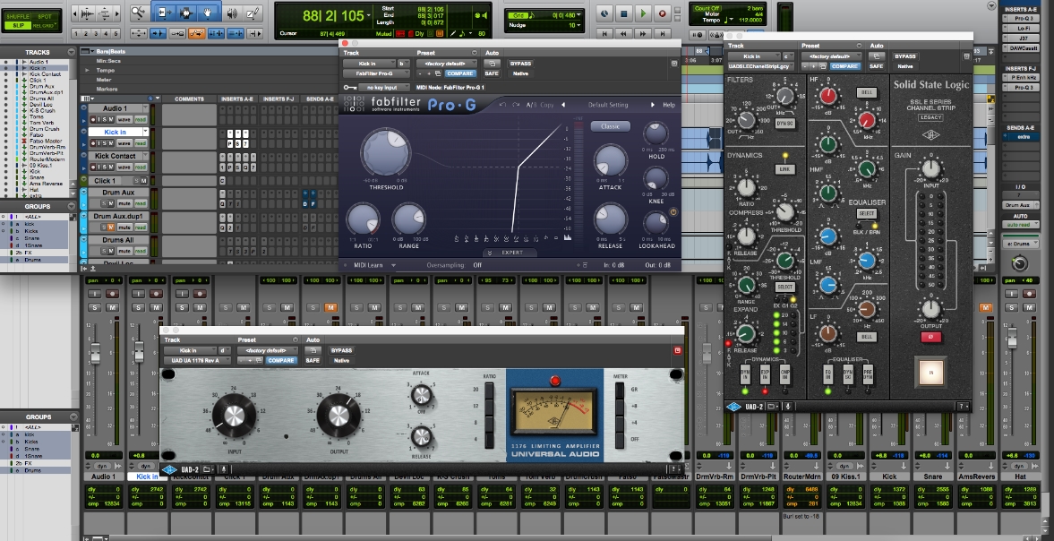
Task: Click the Pro-G THRESHOLD knob
Action: (386, 152)
